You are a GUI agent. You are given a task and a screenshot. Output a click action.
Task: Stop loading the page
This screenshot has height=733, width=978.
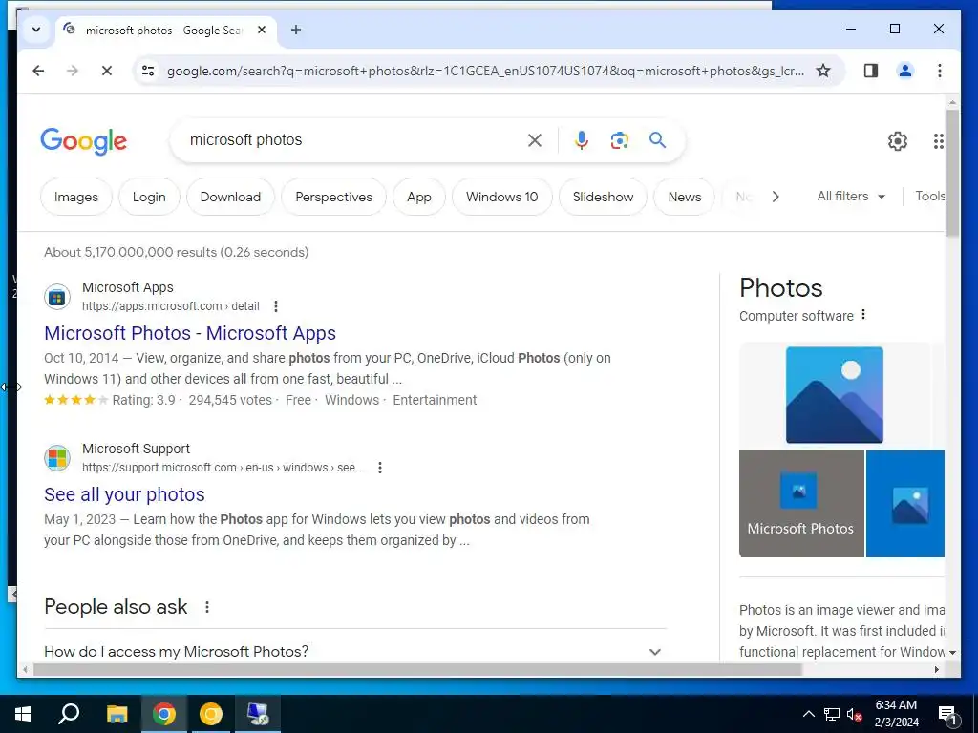107,71
